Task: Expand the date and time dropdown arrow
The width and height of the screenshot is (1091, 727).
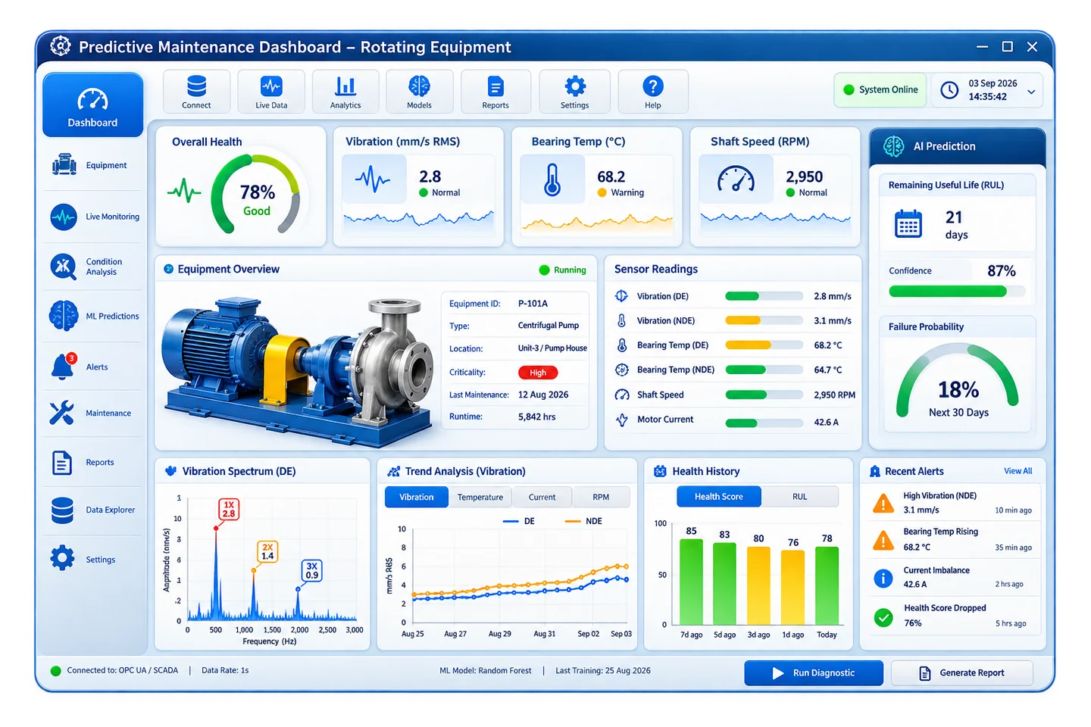Action: click(1031, 91)
